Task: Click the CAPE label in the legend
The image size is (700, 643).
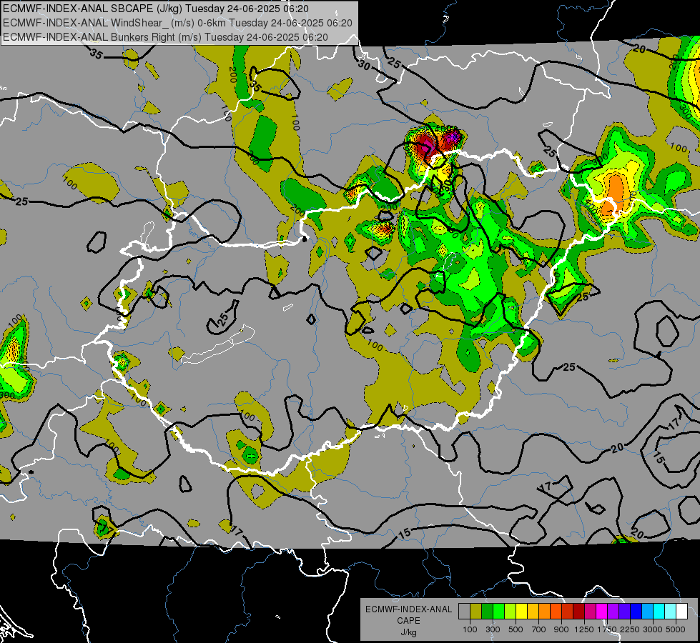Action: tap(408, 620)
